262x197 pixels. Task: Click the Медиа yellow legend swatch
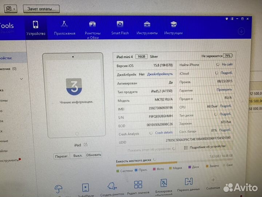point(170,168)
